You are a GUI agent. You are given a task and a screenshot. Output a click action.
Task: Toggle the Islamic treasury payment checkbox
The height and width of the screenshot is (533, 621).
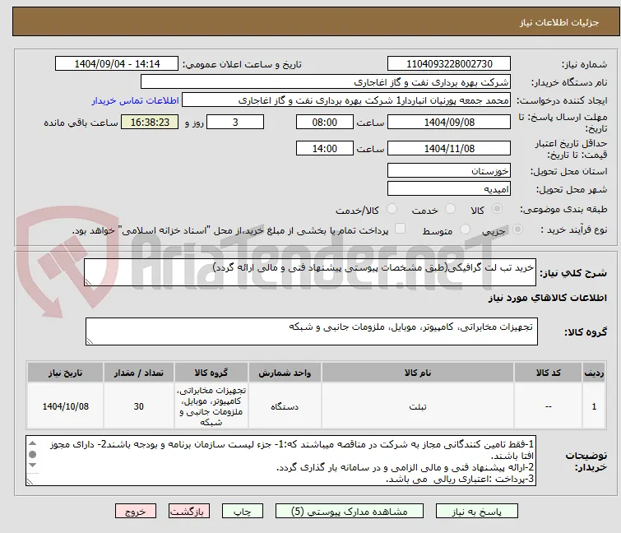pyautogui.click(x=400, y=229)
